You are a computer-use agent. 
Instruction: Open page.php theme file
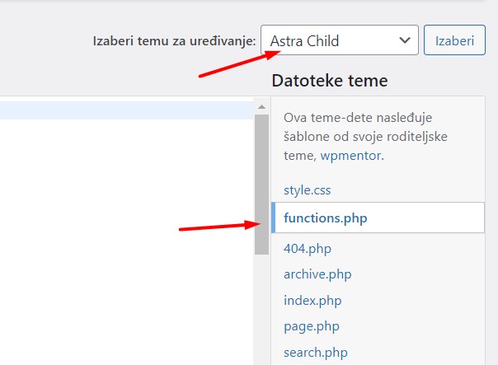pyautogui.click(x=312, y=326)
